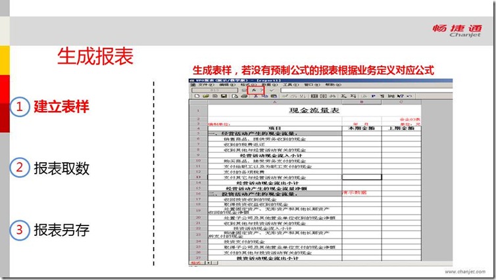Select column A header

(274, 102)
